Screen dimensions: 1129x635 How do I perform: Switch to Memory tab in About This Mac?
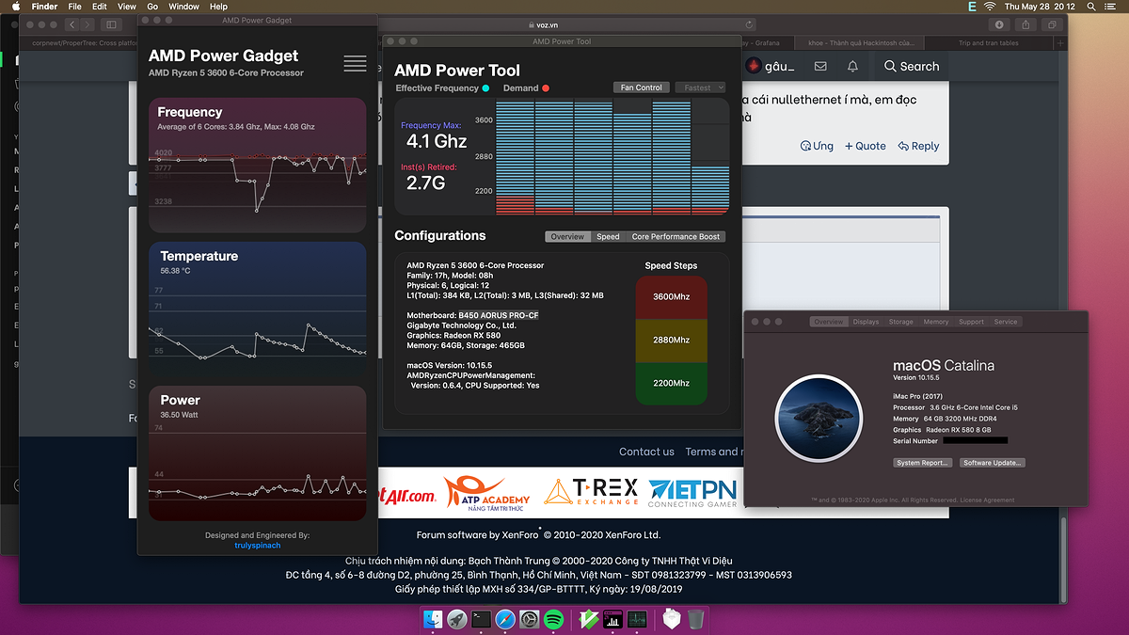(x=936, y=322)
